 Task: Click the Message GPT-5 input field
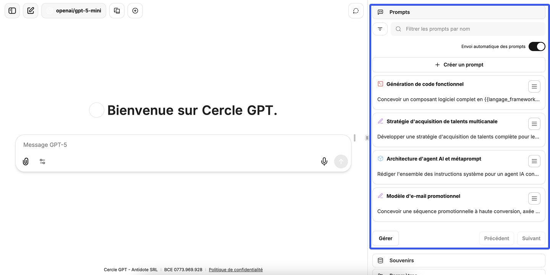(183, 145)
